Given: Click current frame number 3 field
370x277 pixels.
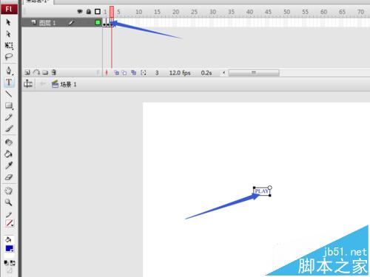Looking at the screenshot, I should pos(157,73).
